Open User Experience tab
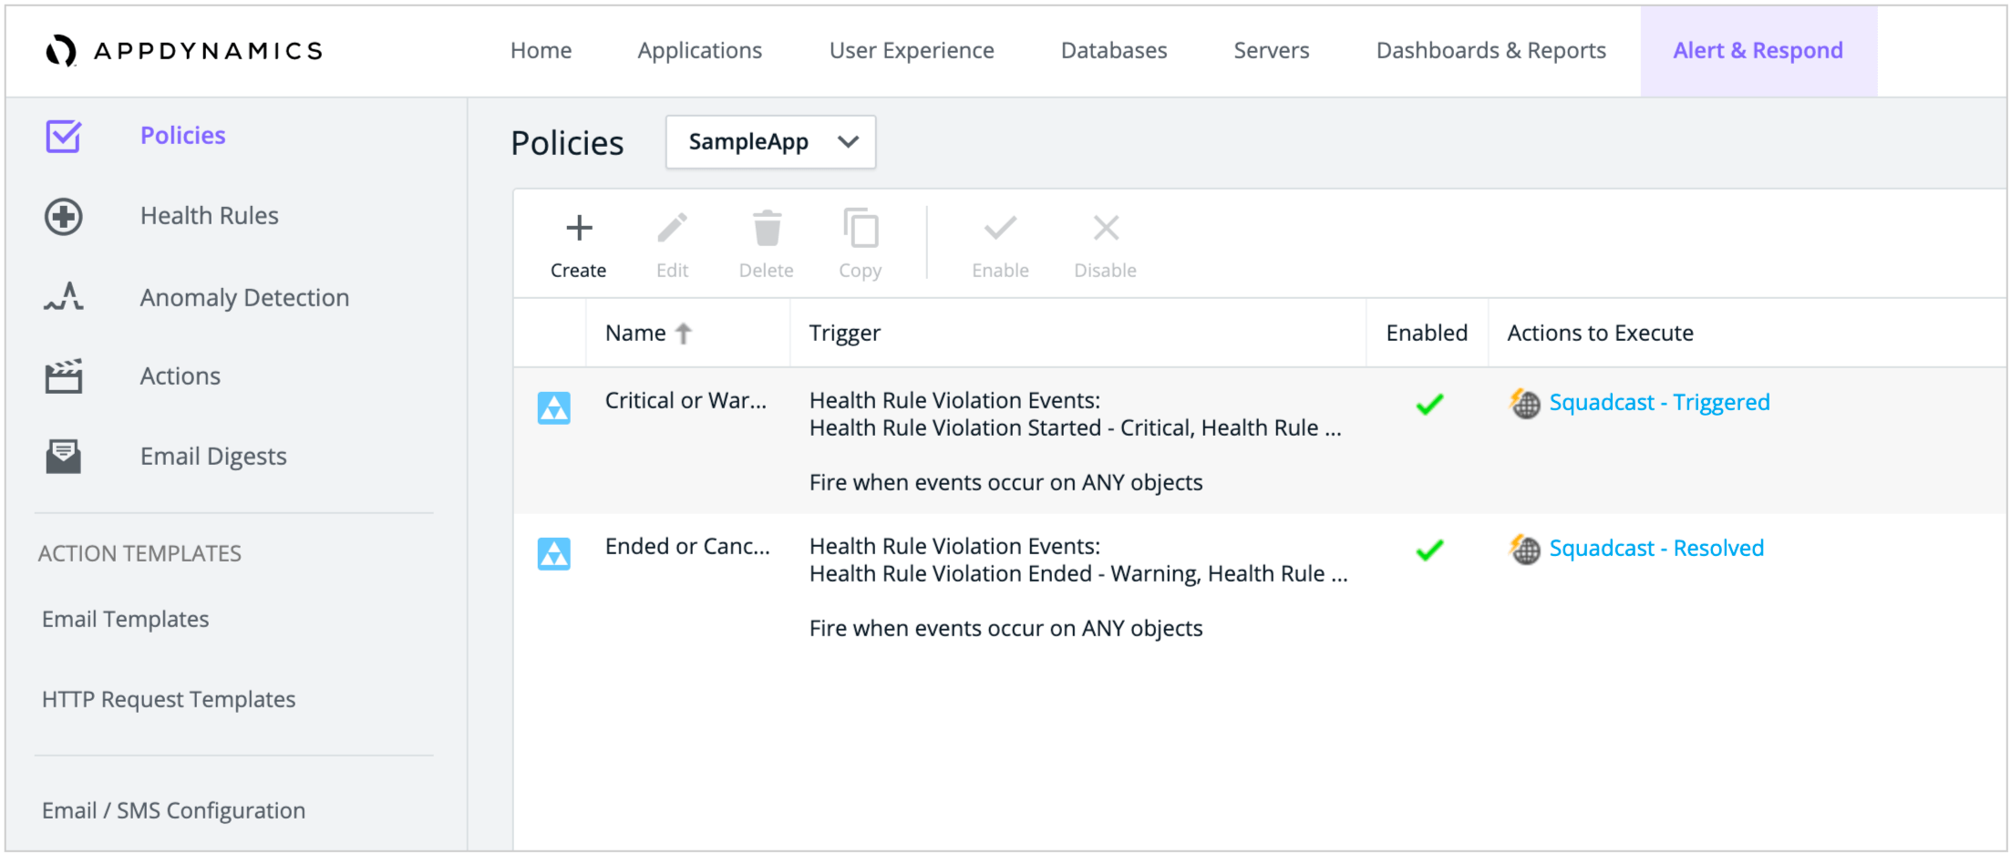Viewport: 2011px width, 855px height. pyautogui.click(x=912, y=51)
